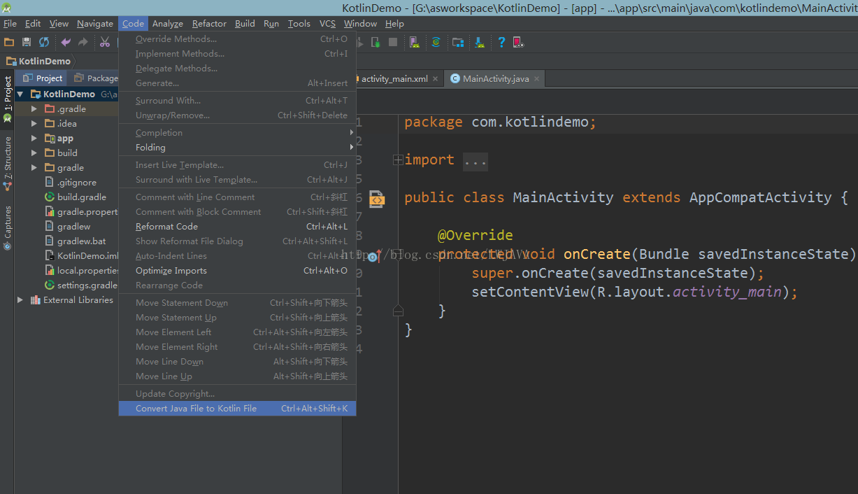Click the Redo arrow icon
This screenshot has height=494, width=858.
pyautogui.click(x=83, y=43)
